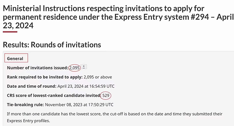This screenshot has width=234, height=126.
Task: Click the 2,095 or above rank value
Action: point(98,77)
